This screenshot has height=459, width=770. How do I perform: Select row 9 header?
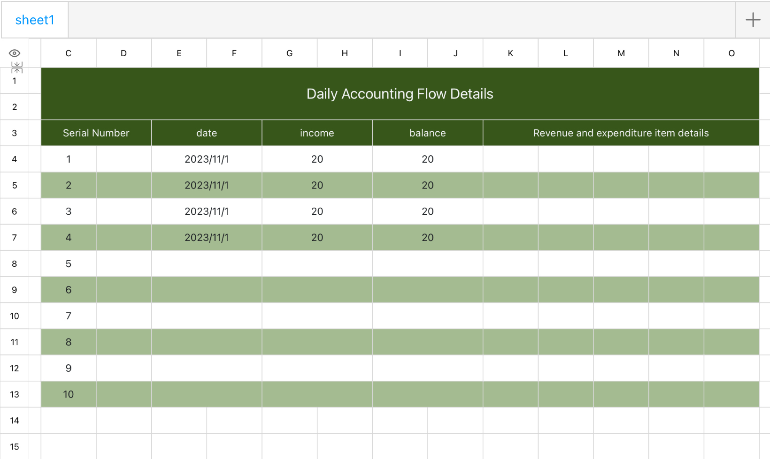(15, 290)
